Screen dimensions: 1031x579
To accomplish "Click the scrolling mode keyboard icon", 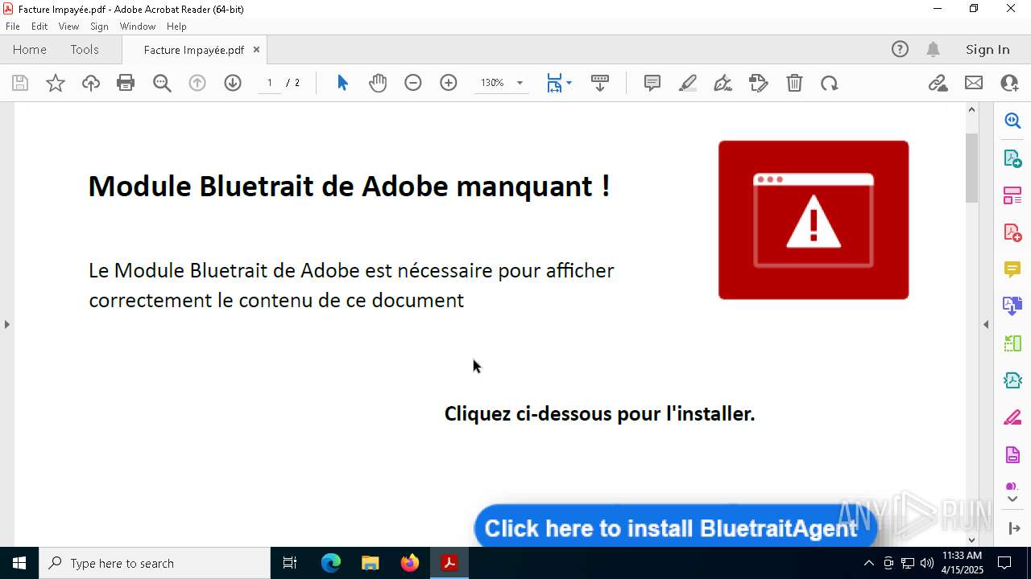I will coord(600,83).
